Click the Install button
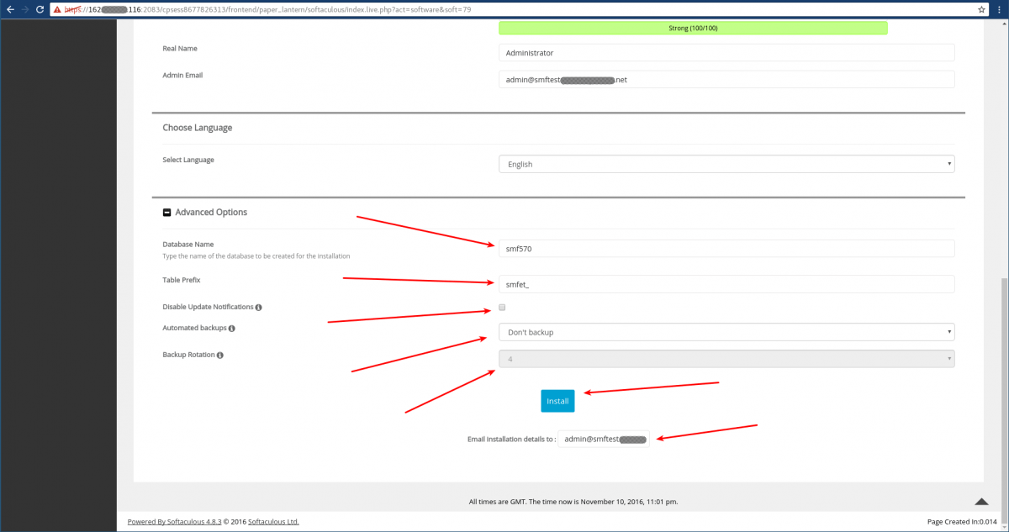Viewport: 1009px width, 532px height. (x=557, y=401)
